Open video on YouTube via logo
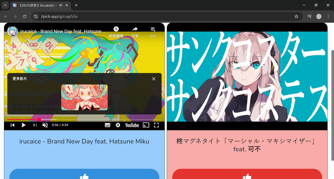The width and height of the screenshot is (334, 179). [132, 125]
